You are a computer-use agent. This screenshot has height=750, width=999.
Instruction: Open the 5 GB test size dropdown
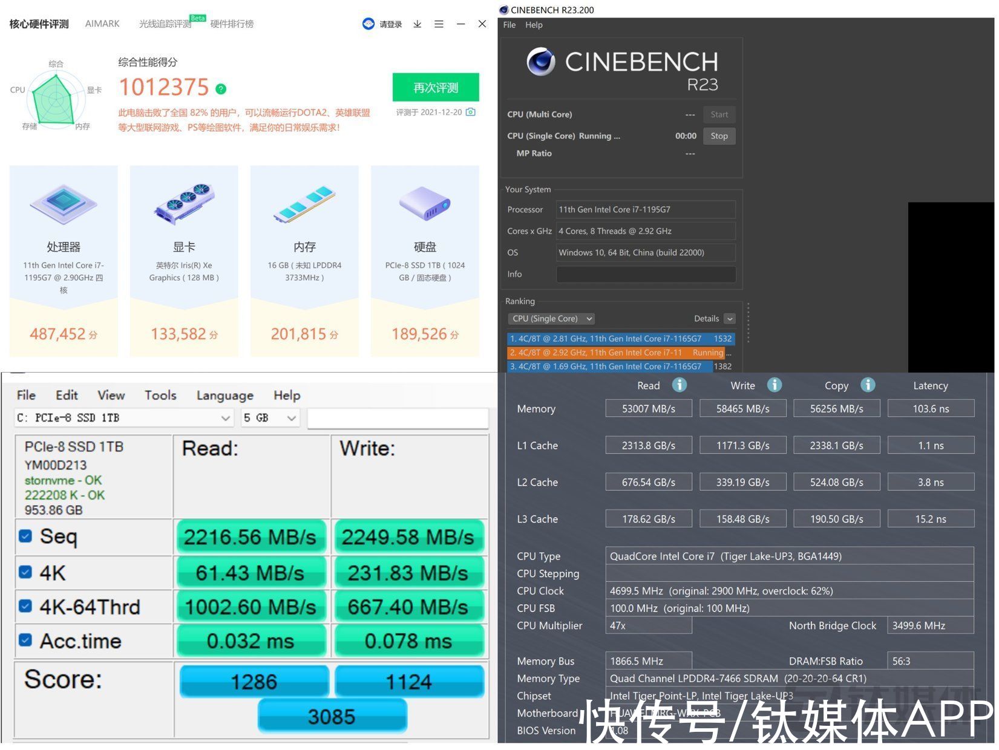270,418
